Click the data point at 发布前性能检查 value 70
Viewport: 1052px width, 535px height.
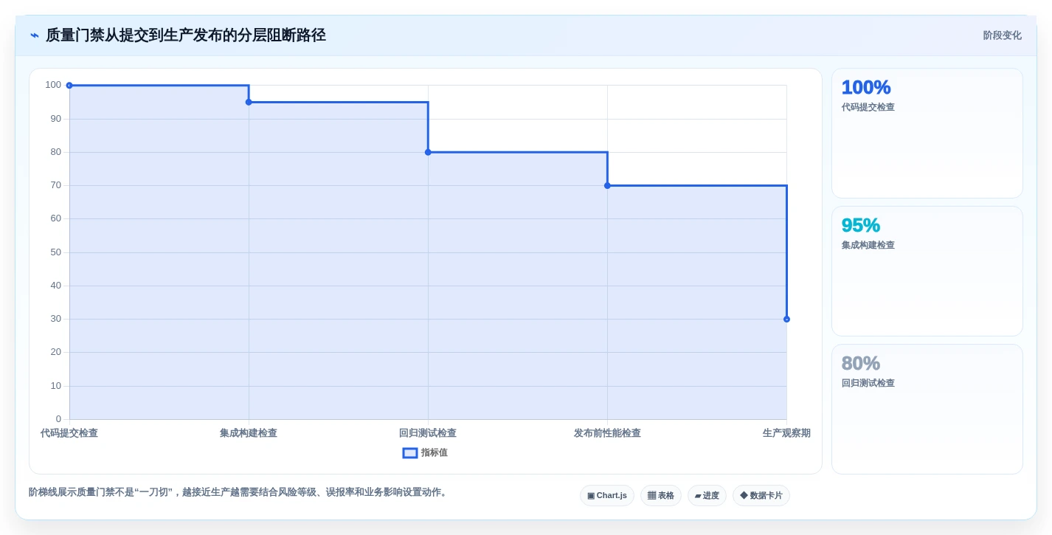point(607,185)
